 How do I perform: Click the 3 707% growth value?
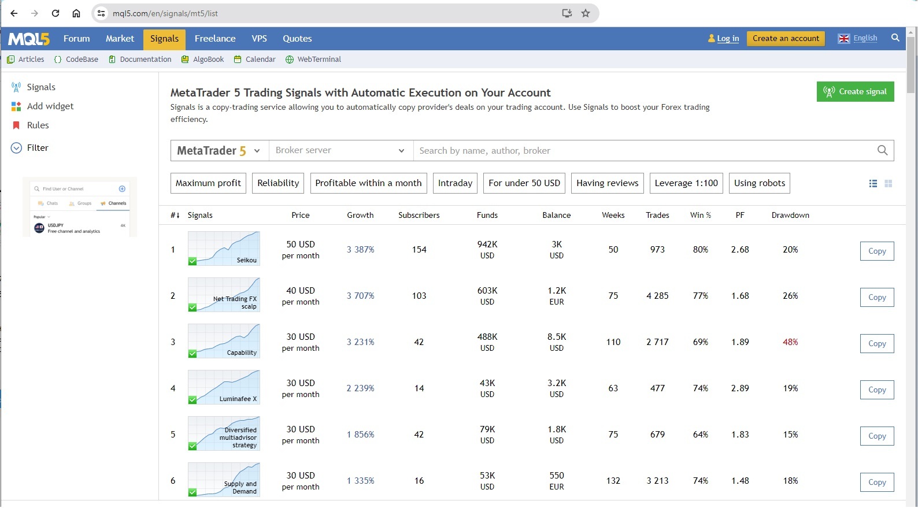click(x=361, y=296)
